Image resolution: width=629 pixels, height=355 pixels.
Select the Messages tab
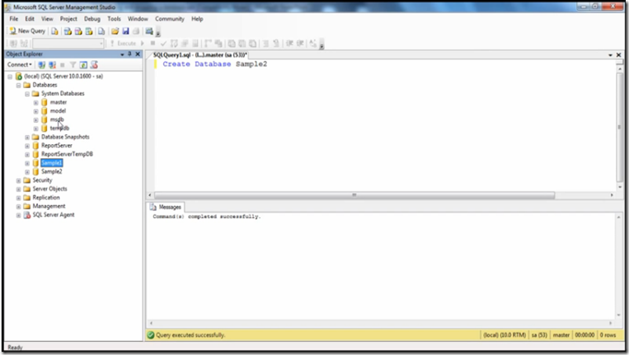165,207
